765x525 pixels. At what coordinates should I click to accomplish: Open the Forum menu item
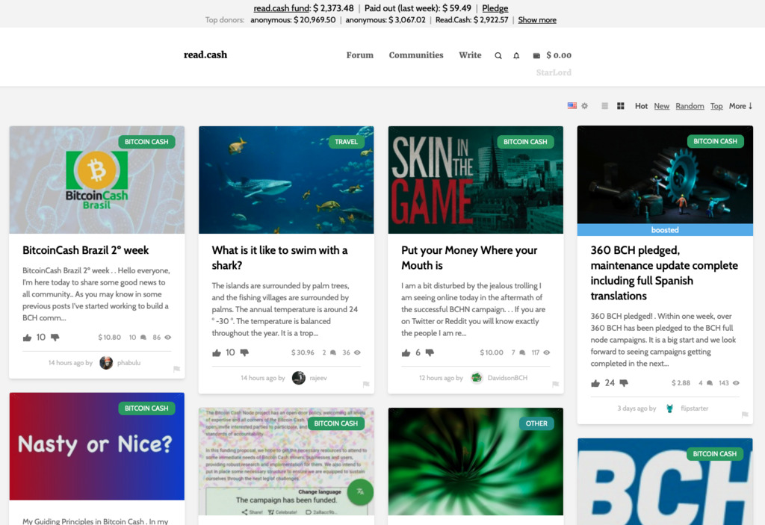click(x=360, y=55)
